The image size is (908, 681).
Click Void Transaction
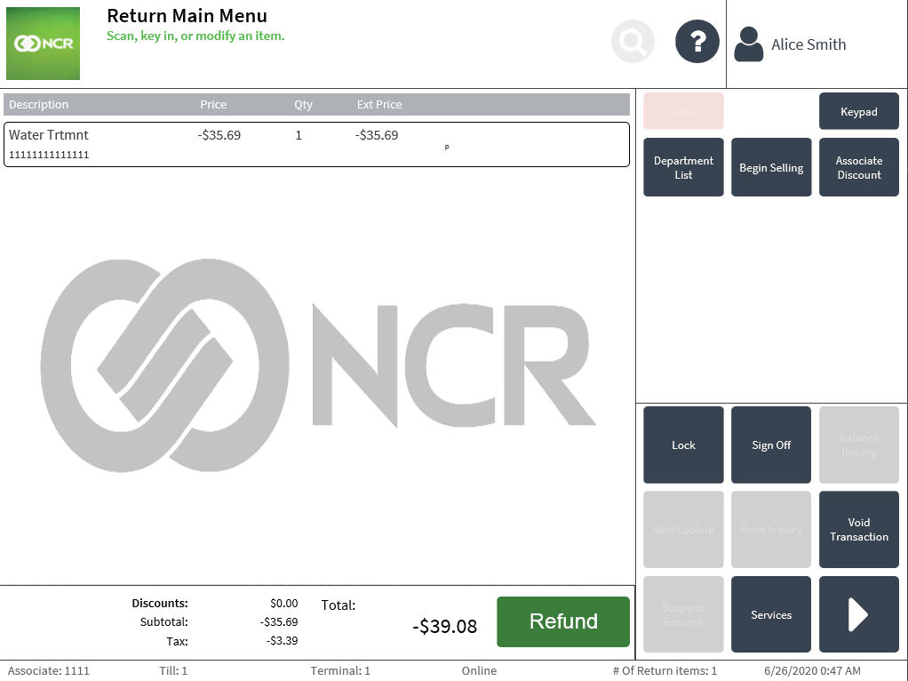click(859, 530)
